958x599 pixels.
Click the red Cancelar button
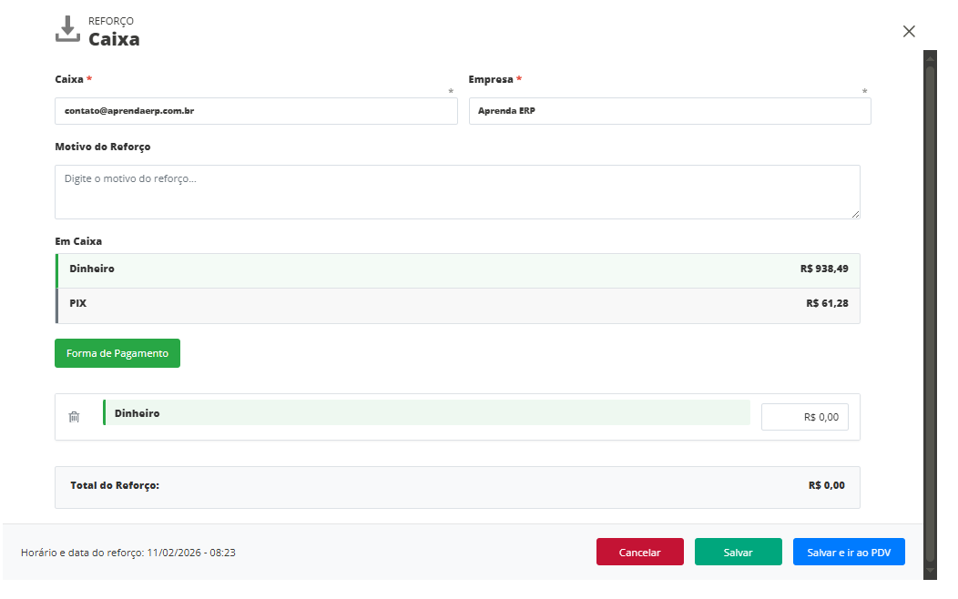[x=639, y=553]
